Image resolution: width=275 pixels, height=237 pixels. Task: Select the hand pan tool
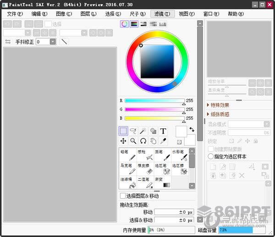[x=153, y=141]
